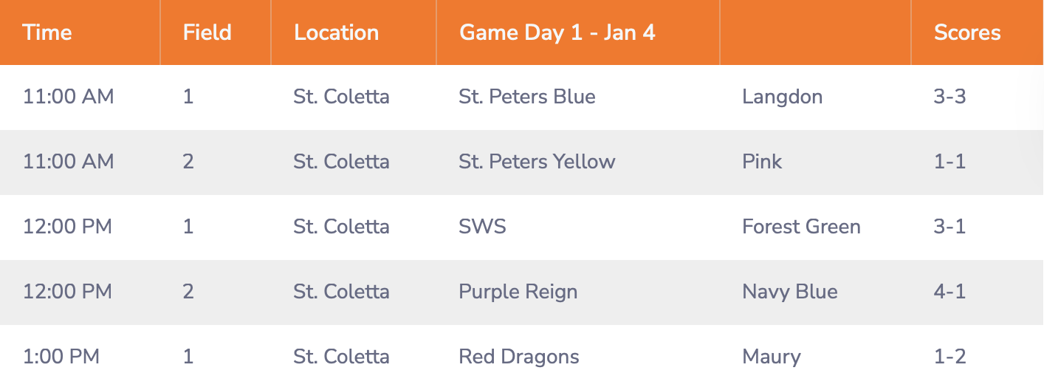The width and height of the screenshot is (1044, 390).
Task: Select the 3-1 score cell
Action: 949,226
